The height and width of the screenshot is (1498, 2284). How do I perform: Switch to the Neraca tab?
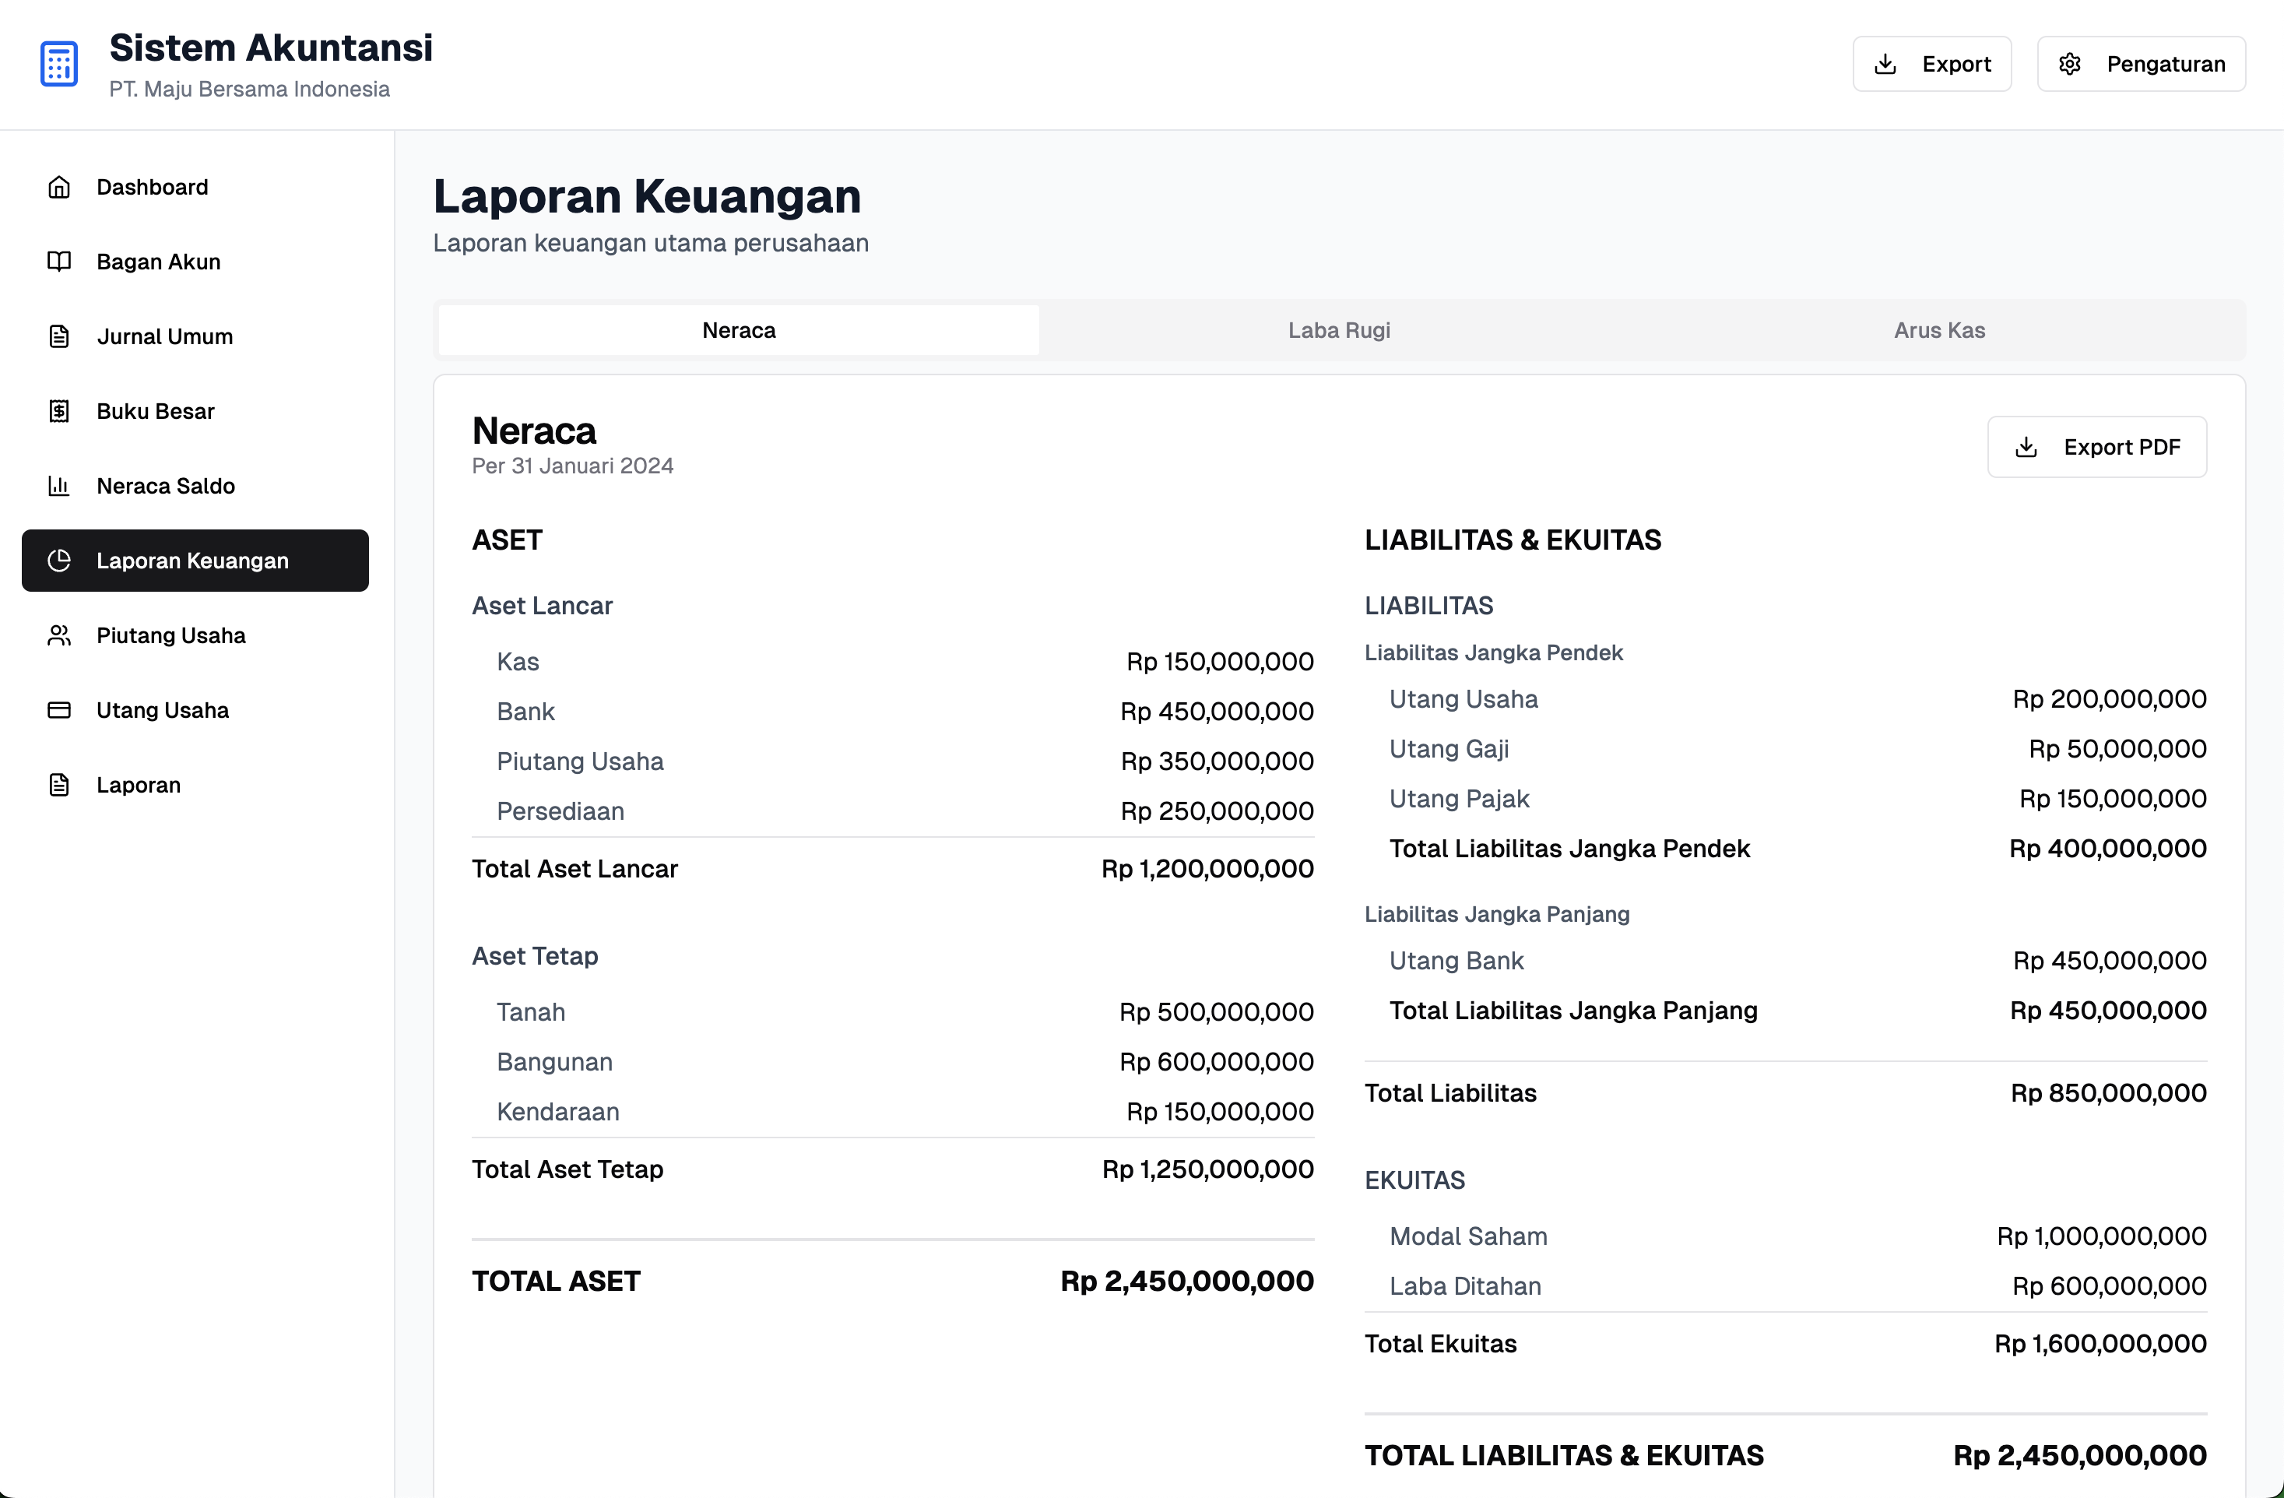(x=739, y=330)
